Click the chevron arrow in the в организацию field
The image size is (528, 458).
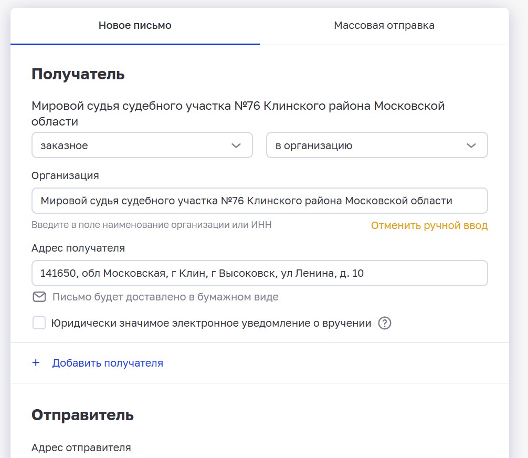tap(471, 145)
